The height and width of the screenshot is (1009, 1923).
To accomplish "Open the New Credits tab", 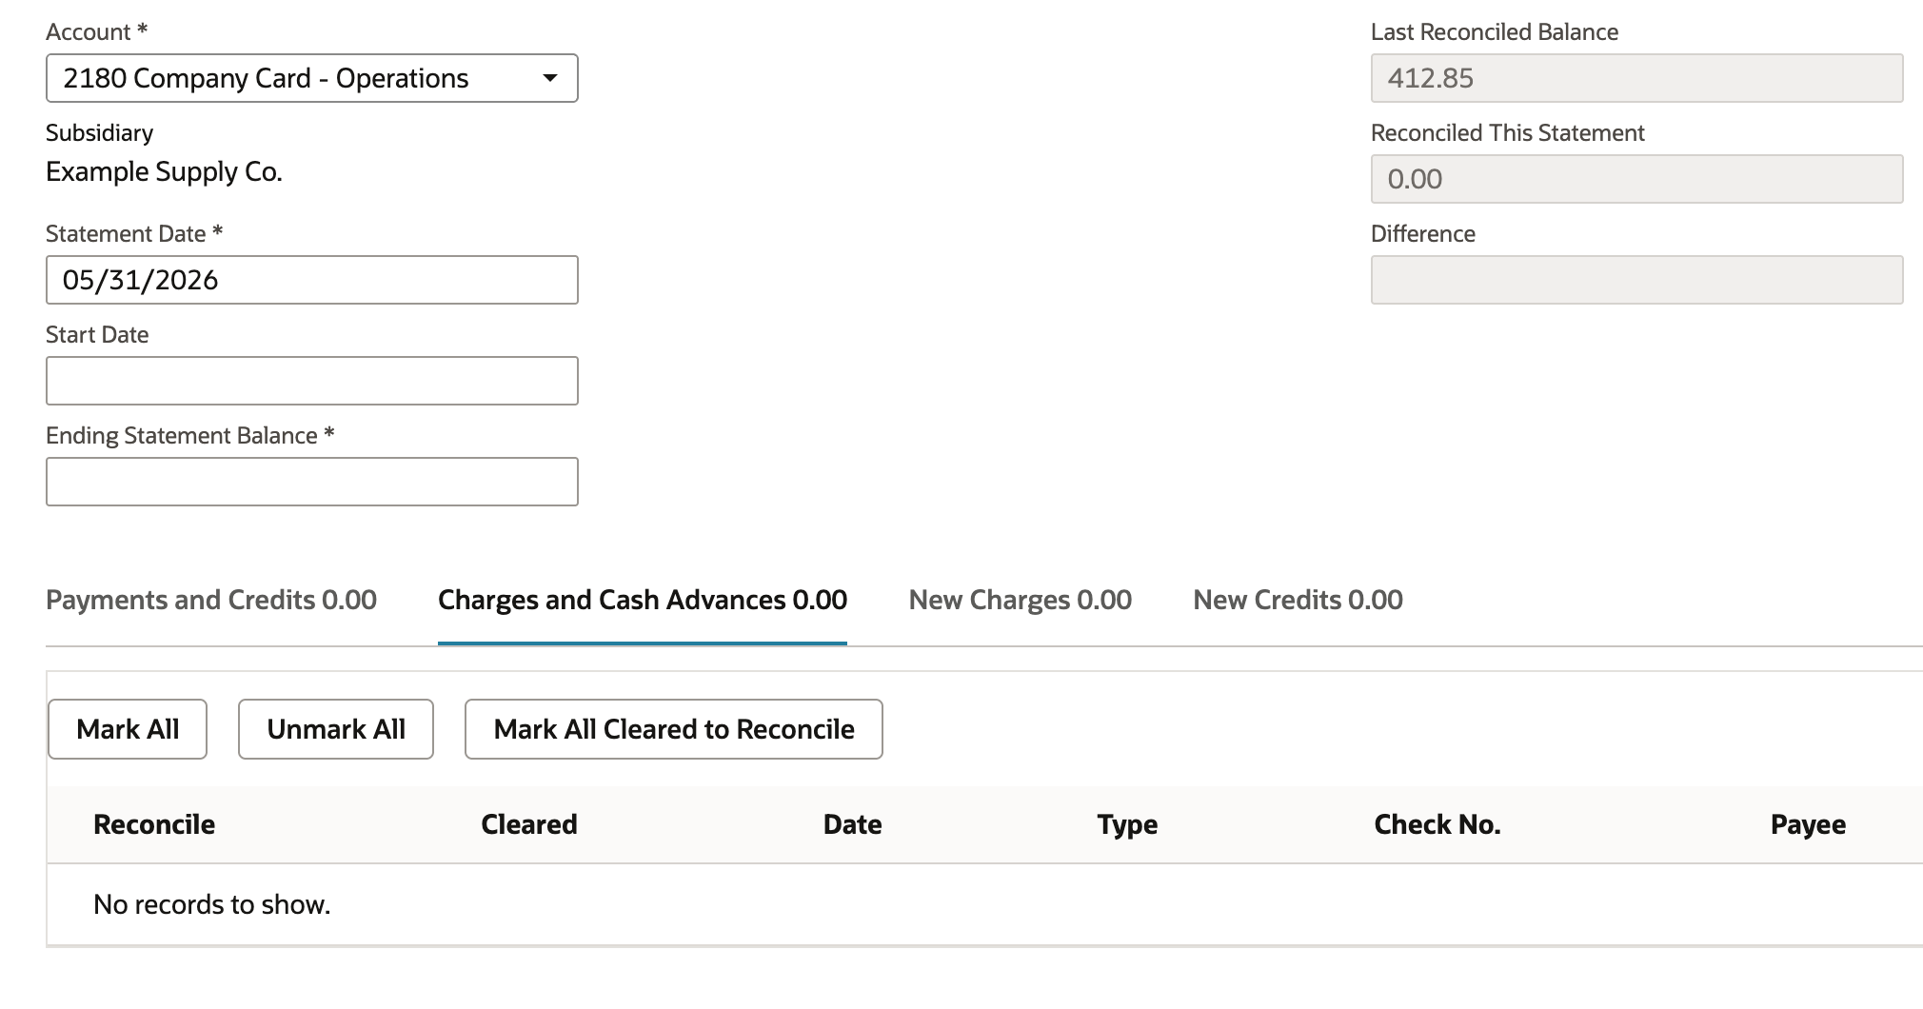I will click(x=1298, y=600).
